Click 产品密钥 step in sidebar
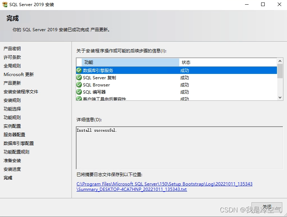Viewport: 287px width, 217px height. coord(12,49)
